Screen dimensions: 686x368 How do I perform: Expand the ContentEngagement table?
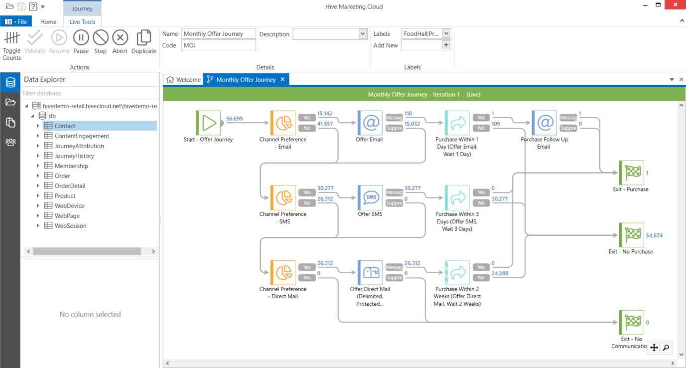(x=38, y=136)
